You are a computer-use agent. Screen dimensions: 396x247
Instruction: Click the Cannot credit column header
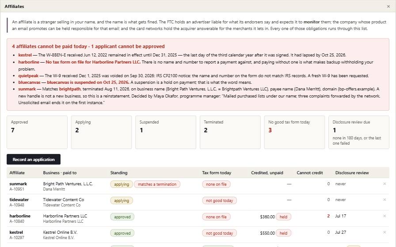[310, 172]
